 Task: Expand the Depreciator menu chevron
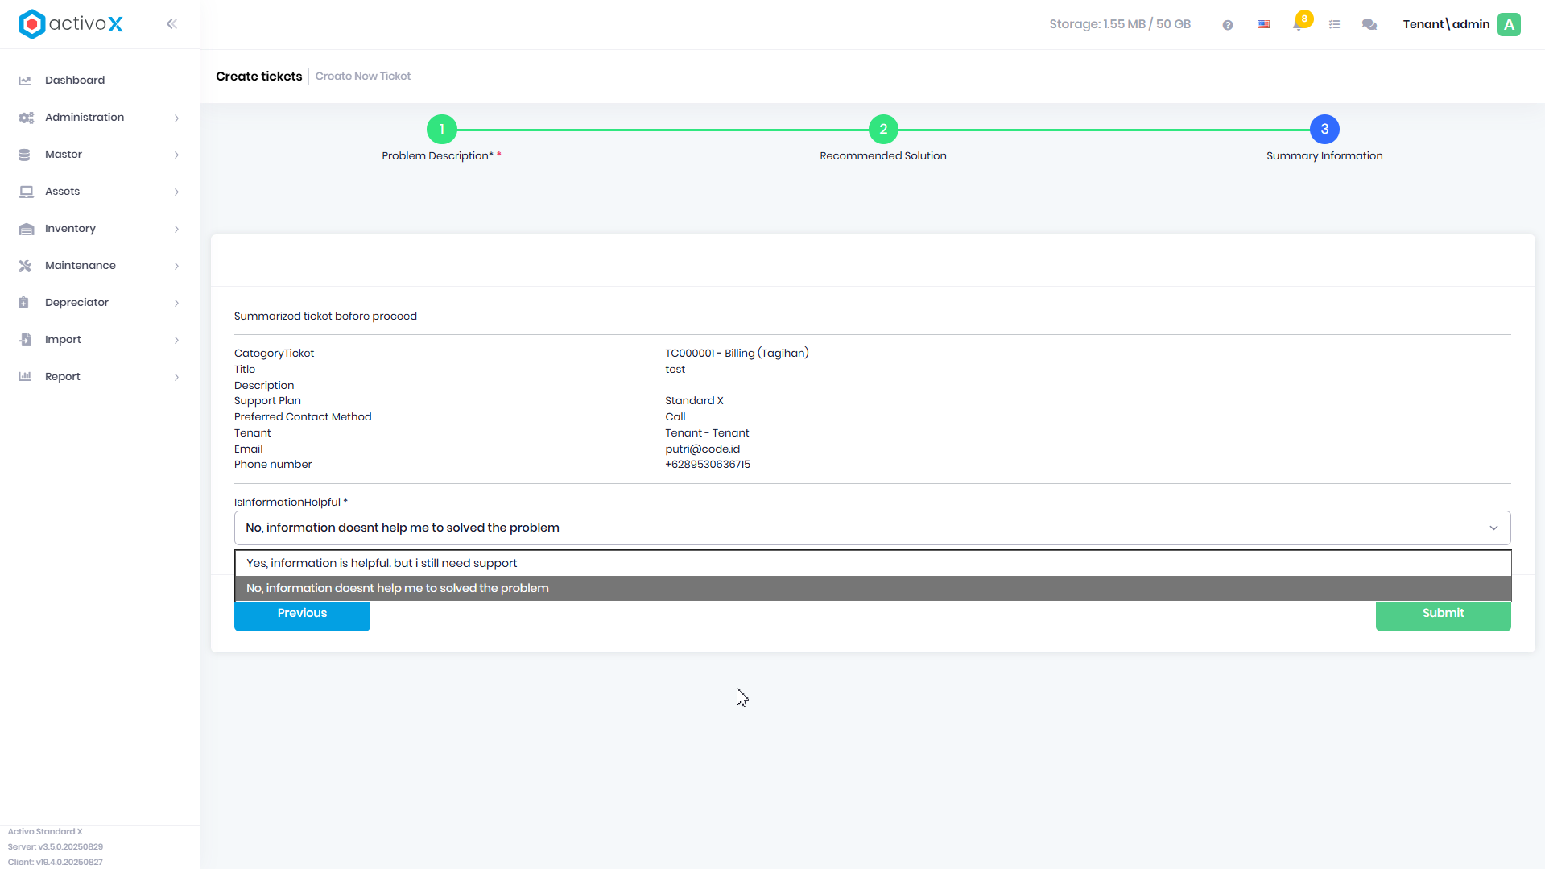(176, 304)
